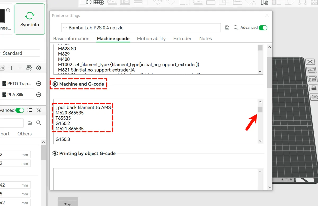Click the 'G150.3' line

tap(63, 139)
